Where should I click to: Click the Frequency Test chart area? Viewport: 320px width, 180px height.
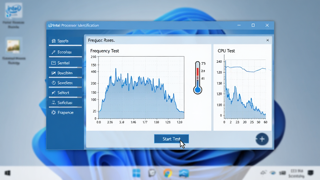[141, 87]
